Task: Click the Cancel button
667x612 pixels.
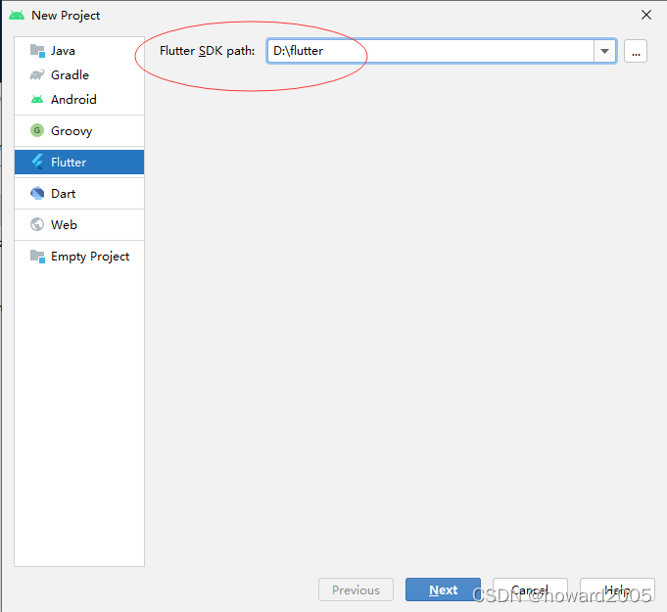Action: (530, 589)
